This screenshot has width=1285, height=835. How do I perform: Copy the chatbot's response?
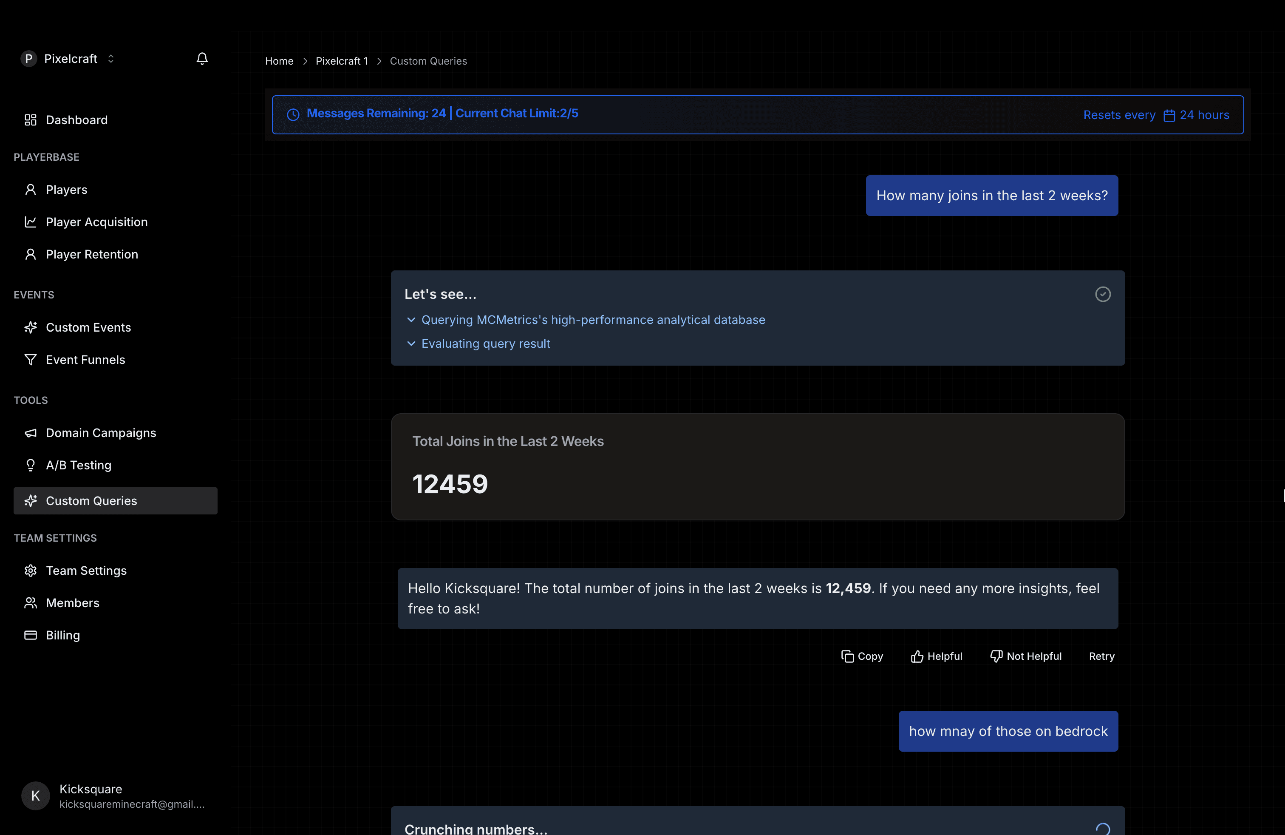tap(862, 656)
